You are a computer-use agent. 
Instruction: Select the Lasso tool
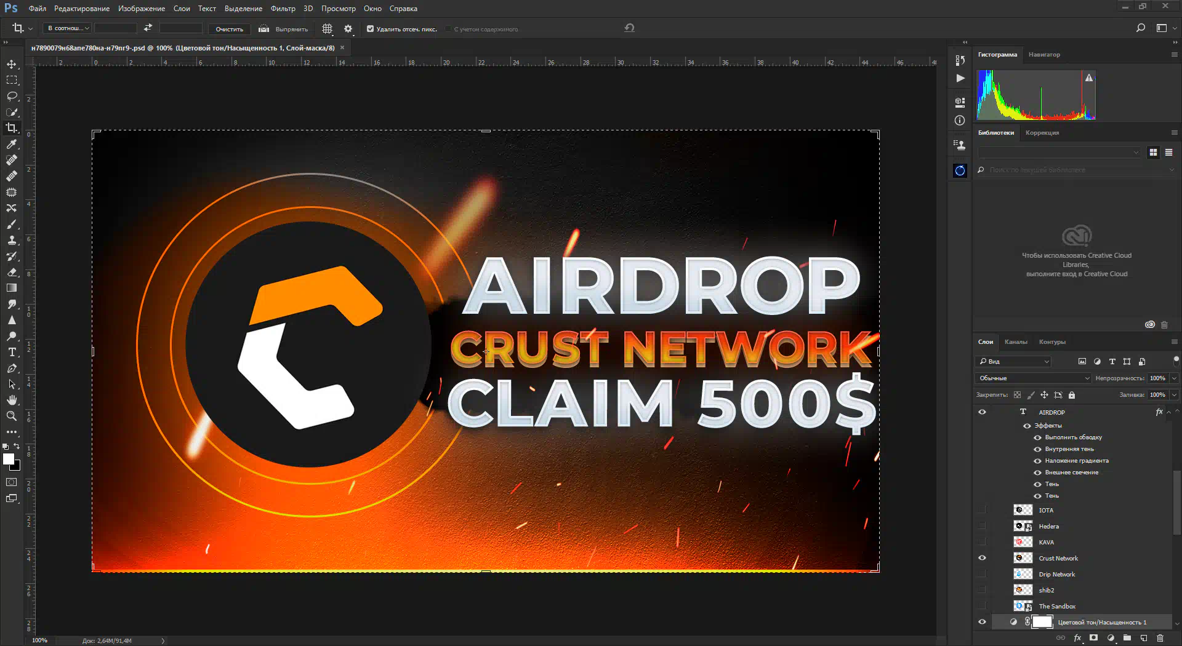tap(12, 97)
